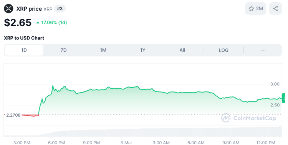This screenshot has width=288, height=145.
Task: Click the XRP coin logo icon
Action: point(8,8)
